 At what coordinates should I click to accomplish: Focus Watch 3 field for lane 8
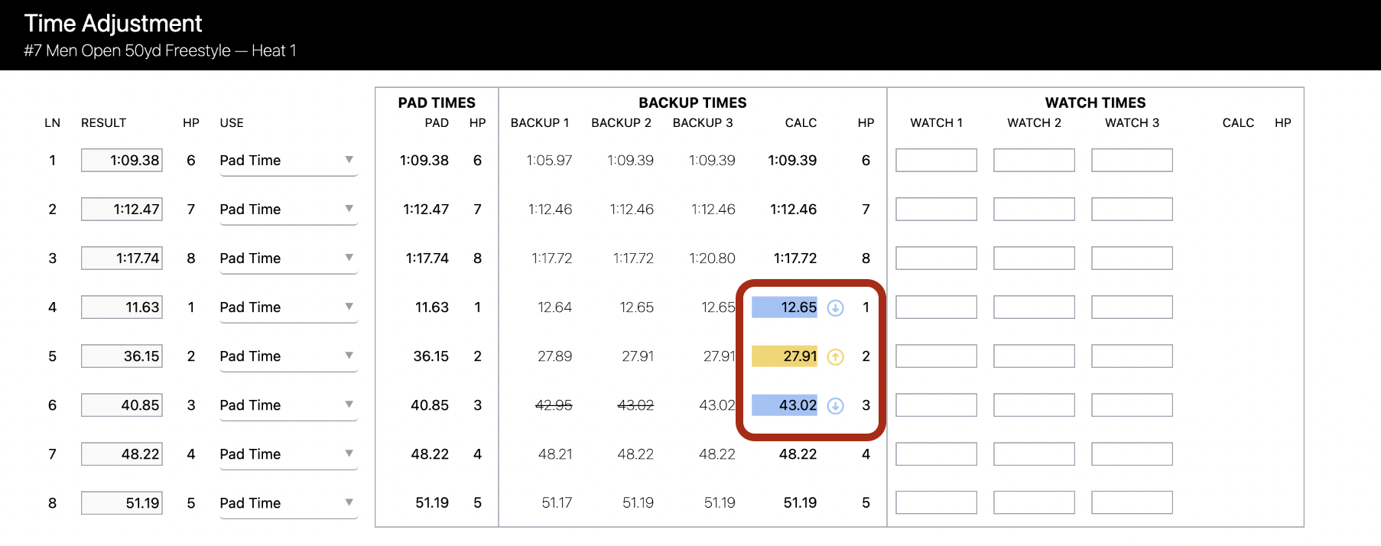(x=1132, y=503)
